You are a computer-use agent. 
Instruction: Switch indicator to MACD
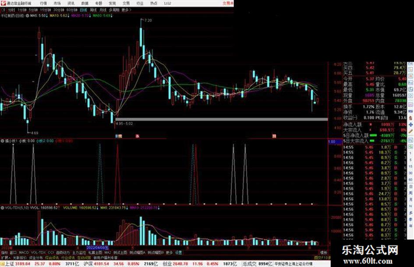pyautogui.click(x=24, y=253)
